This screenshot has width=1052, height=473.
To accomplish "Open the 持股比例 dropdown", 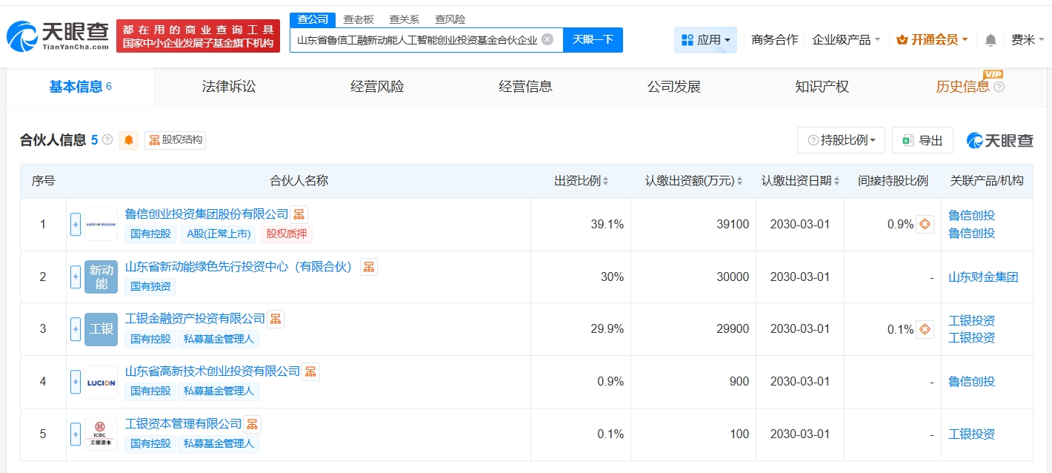I will 842,140.
